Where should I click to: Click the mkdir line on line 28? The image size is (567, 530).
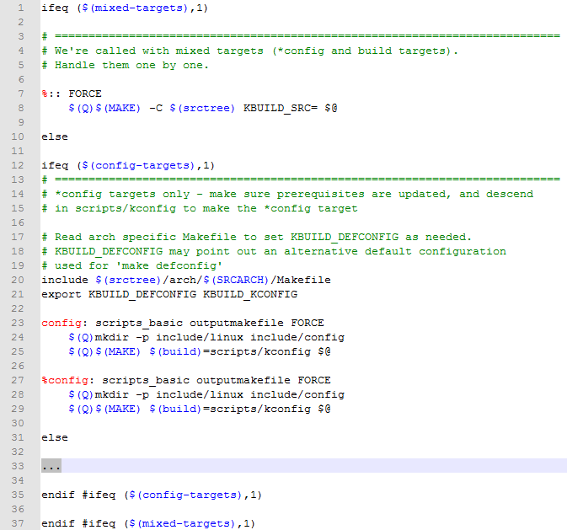tap(206, 394)
